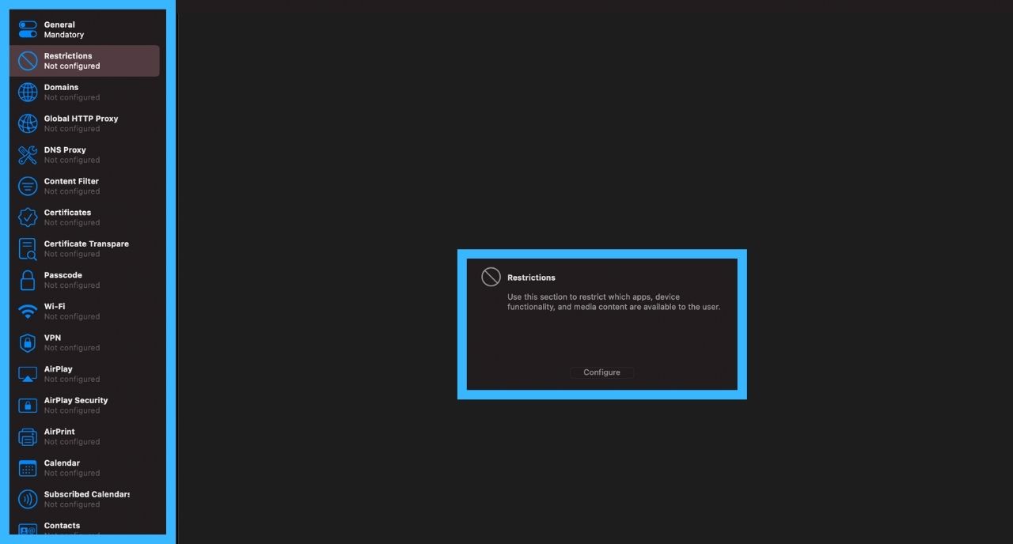Select the Global HTTP Proxy label
The width and height of the screenshot is (1013, 544).
(x=81, y=119)
